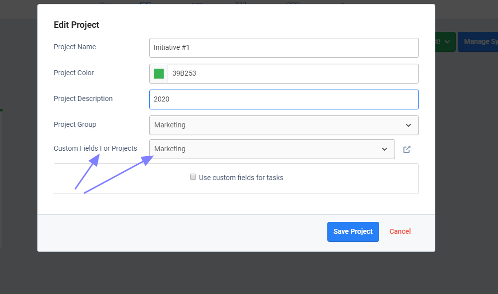Viewport: 498px width, 294px height.
Task: Click the chevron on the green background button
Action: point(447,42)
